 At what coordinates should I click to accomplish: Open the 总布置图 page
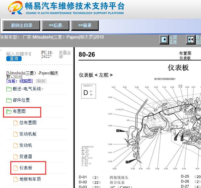[28, 123]
